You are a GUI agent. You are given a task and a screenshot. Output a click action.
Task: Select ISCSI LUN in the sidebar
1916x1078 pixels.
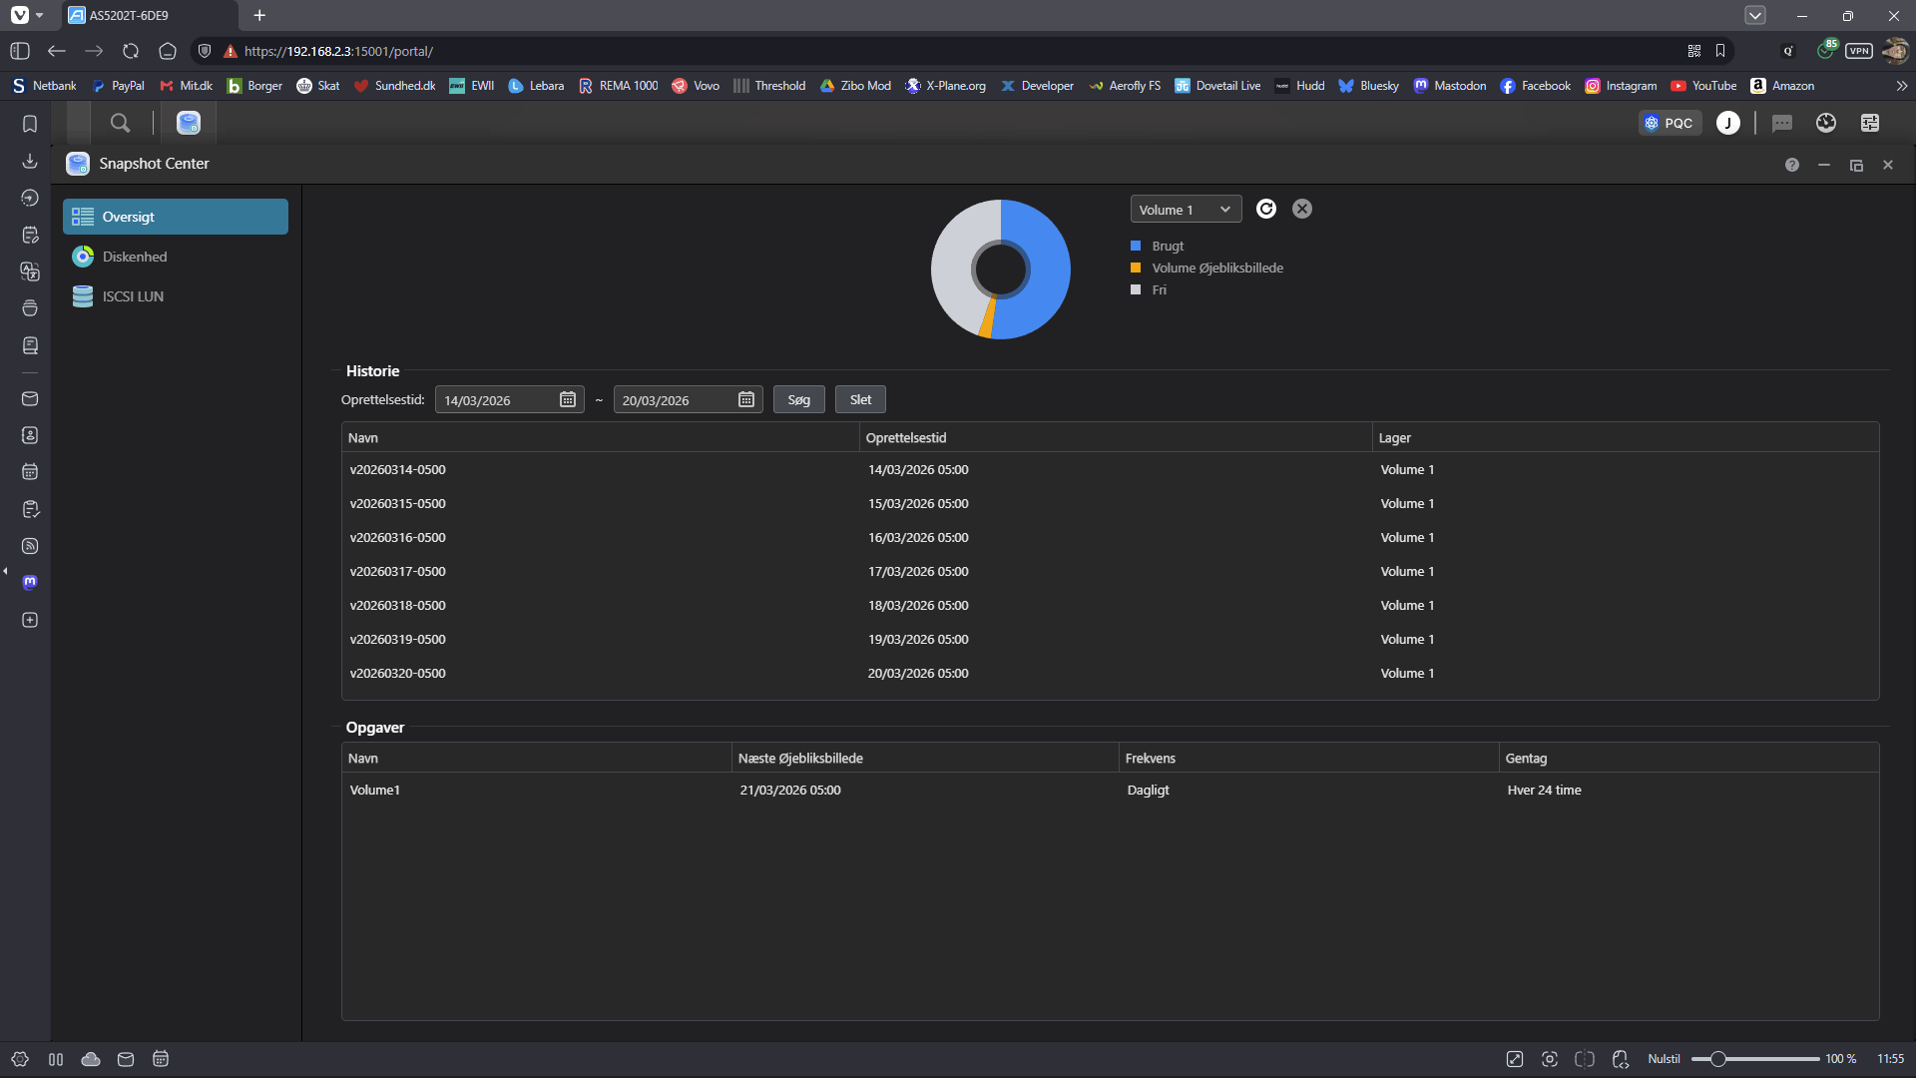point(133,297)
